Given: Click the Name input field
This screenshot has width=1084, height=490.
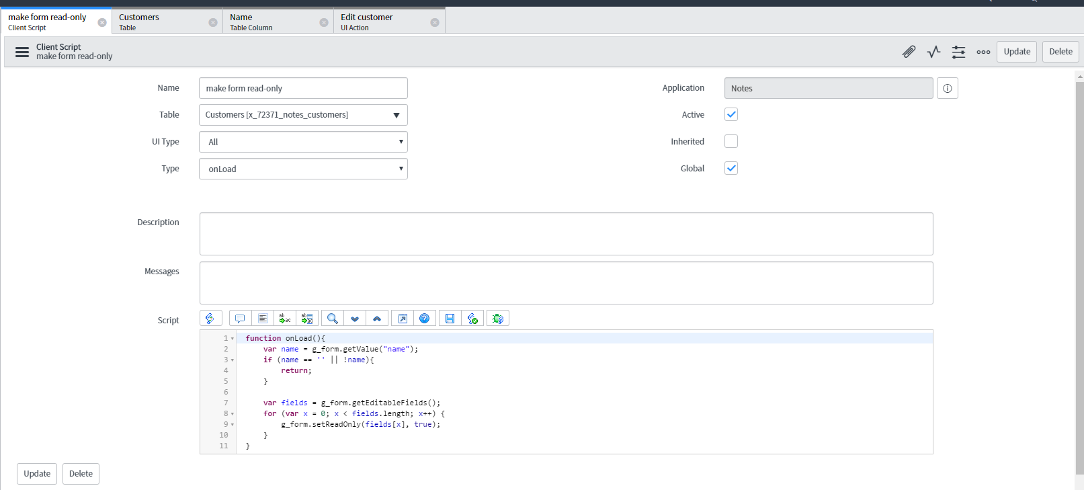Looking at the screenshot, I should click(x=303, y=88).
